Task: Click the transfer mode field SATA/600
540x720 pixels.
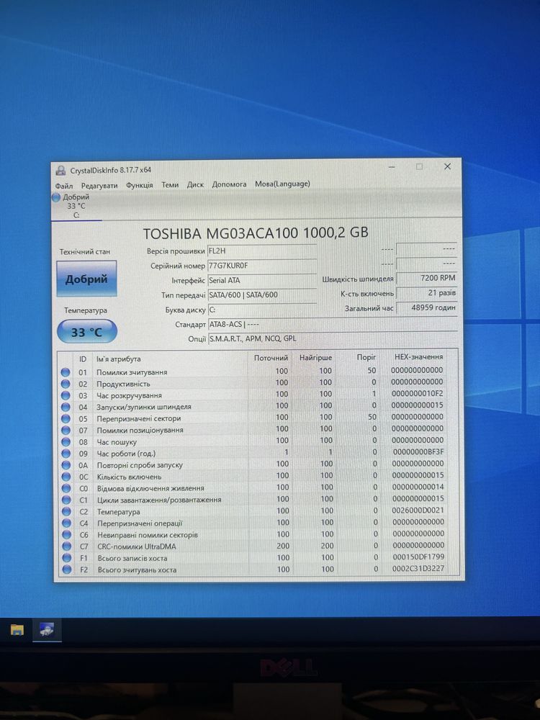Action: click(262, 295)
